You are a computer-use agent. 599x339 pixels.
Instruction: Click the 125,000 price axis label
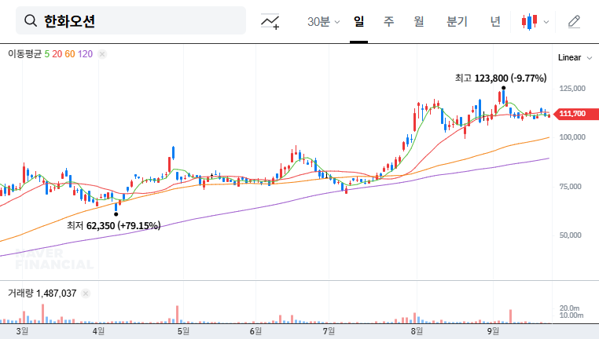pos(572,89)
